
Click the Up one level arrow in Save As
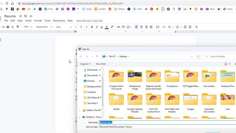[x=97, y=57]
